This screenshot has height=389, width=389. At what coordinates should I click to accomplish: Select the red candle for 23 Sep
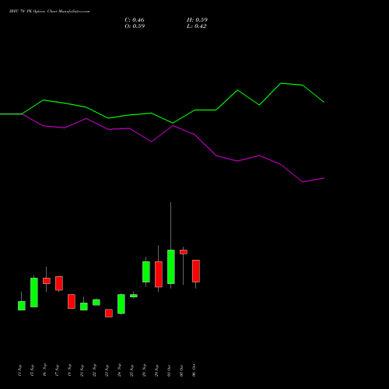[x=109, y=313]
